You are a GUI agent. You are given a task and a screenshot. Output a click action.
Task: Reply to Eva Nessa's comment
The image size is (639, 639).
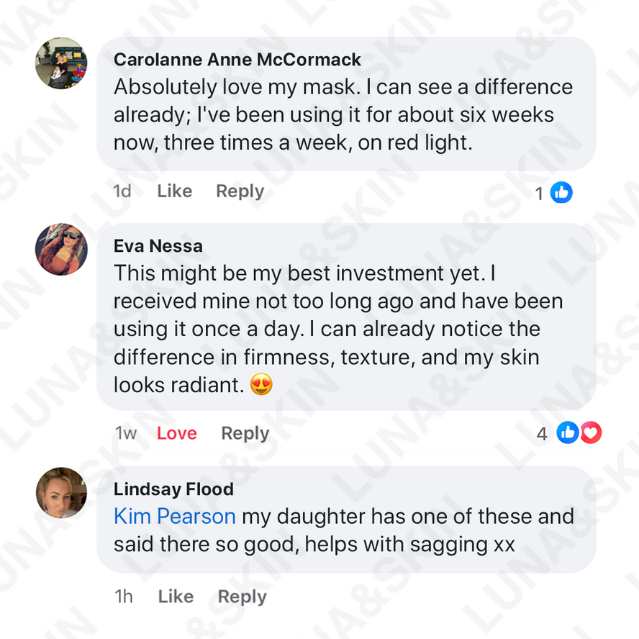pyautogui.click(x=245, y=433)
